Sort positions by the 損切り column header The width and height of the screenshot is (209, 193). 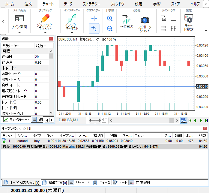coord(98,135)
